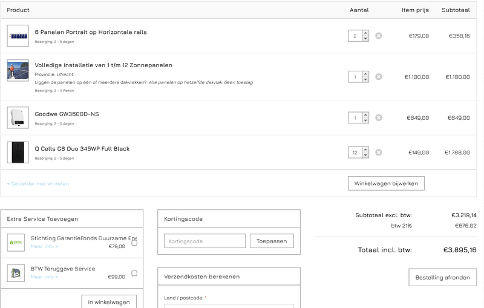Increase quantity of Volledige Installatie
The width and height of the screenshot is (484, 308).
click(365, 74)
